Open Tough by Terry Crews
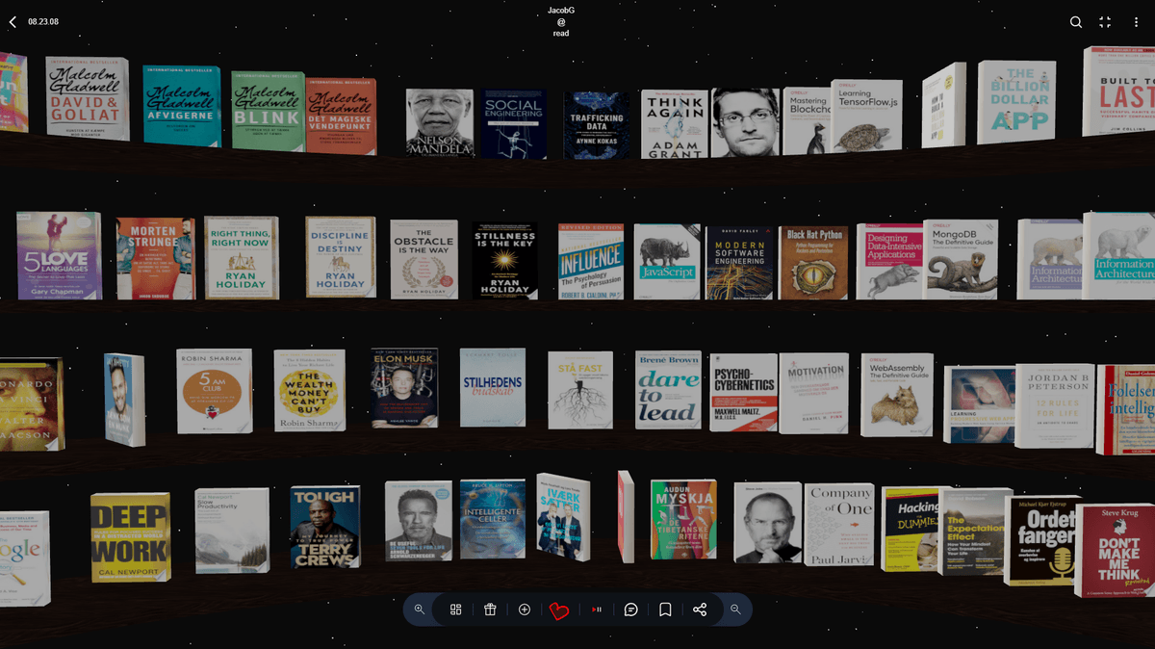Viewport: 1155px width, 649px height. pyautogui.click(x=324, y=527)
